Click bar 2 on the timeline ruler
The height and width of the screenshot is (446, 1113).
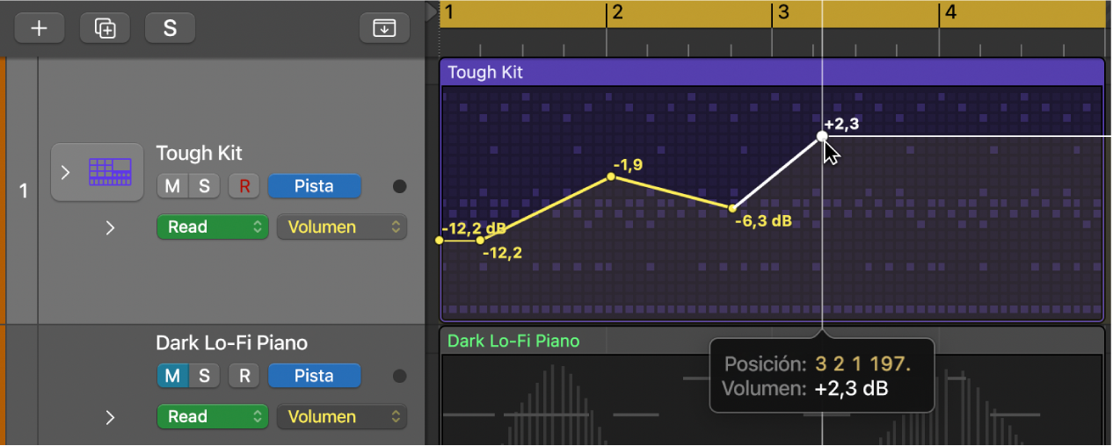(x=615, y=13)
